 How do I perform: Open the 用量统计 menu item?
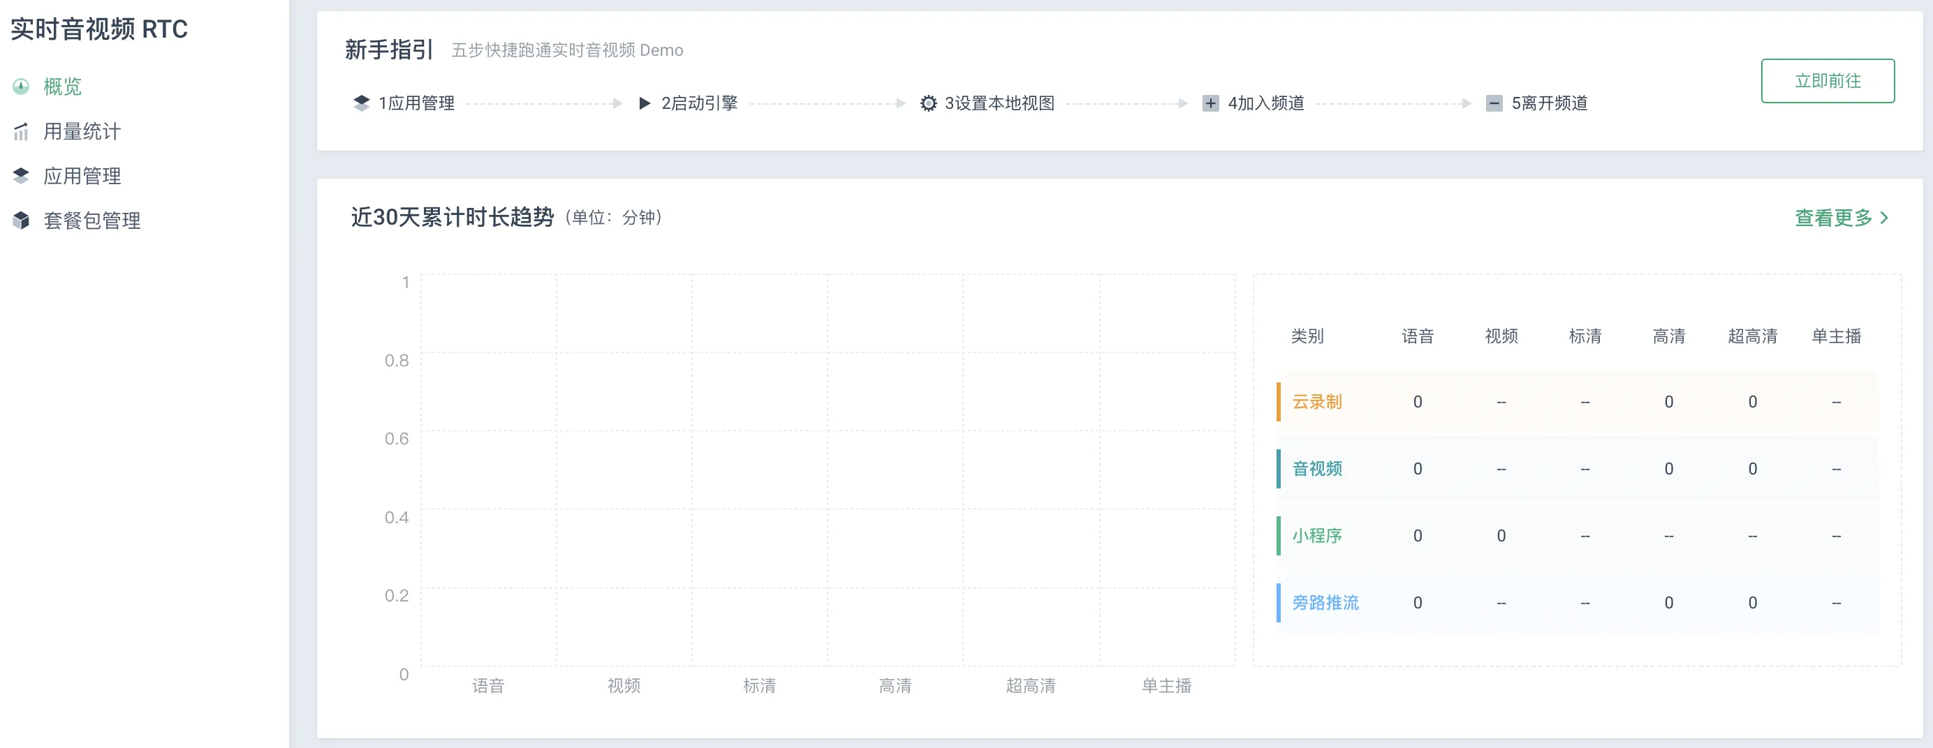coord(82,132)
